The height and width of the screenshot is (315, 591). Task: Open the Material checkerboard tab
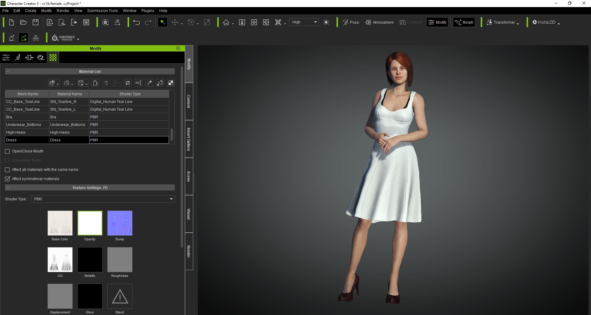pyautogui.click(x=53, y=57)
